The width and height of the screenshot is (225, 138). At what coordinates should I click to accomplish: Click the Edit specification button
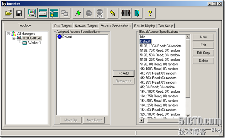point(203,45)
